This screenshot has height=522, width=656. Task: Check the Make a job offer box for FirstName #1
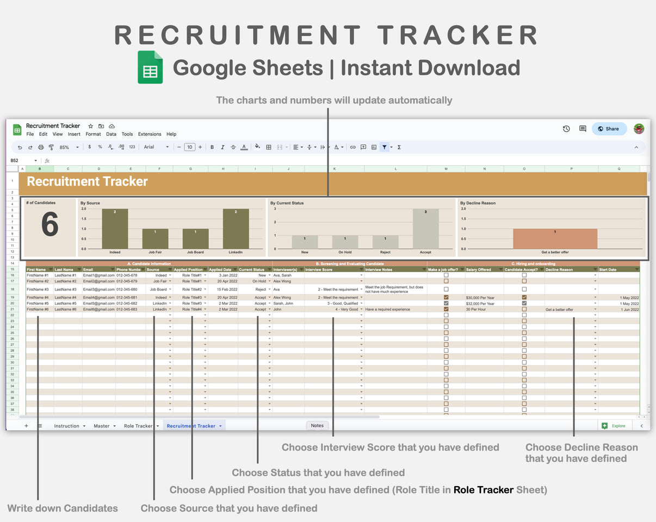point(446,275)
